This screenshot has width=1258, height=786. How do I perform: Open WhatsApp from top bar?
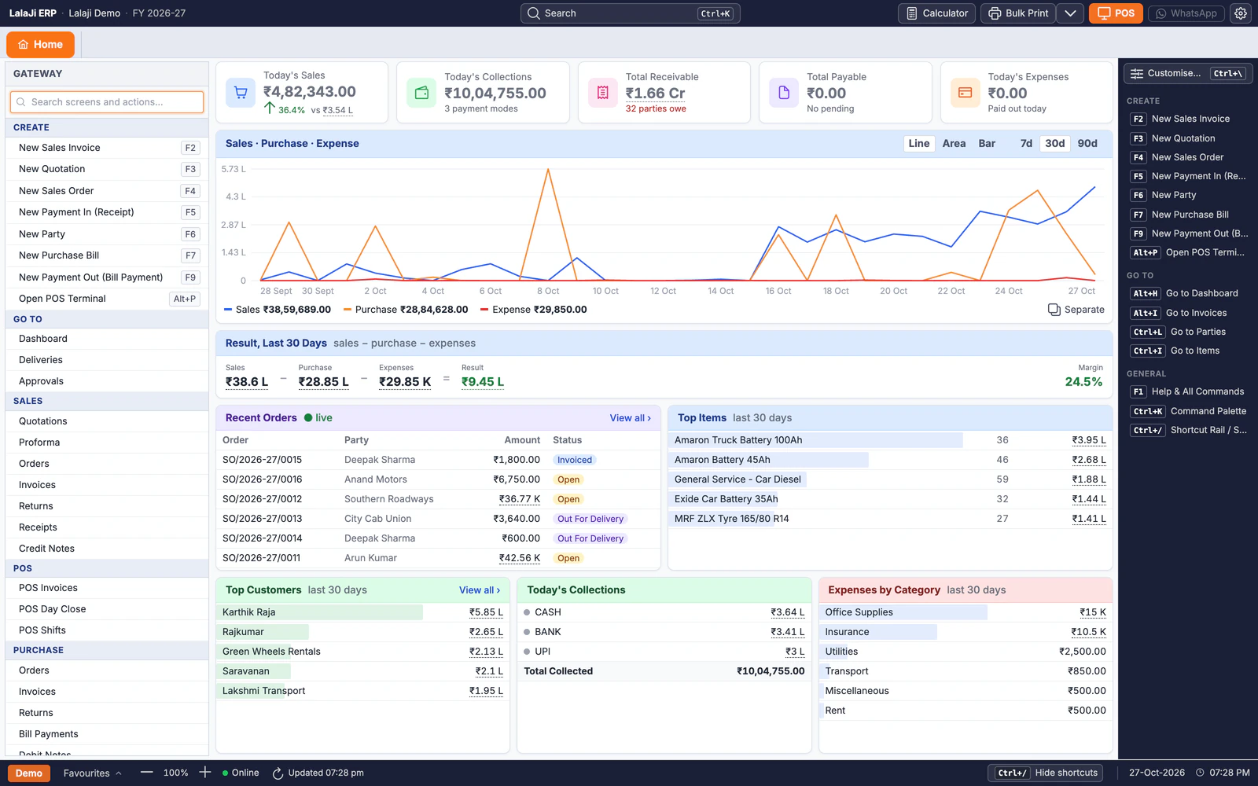point(1186,13)
